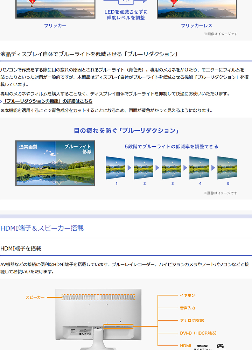
Task: Click the アナログRGB port label
Action: click(192, 321)
